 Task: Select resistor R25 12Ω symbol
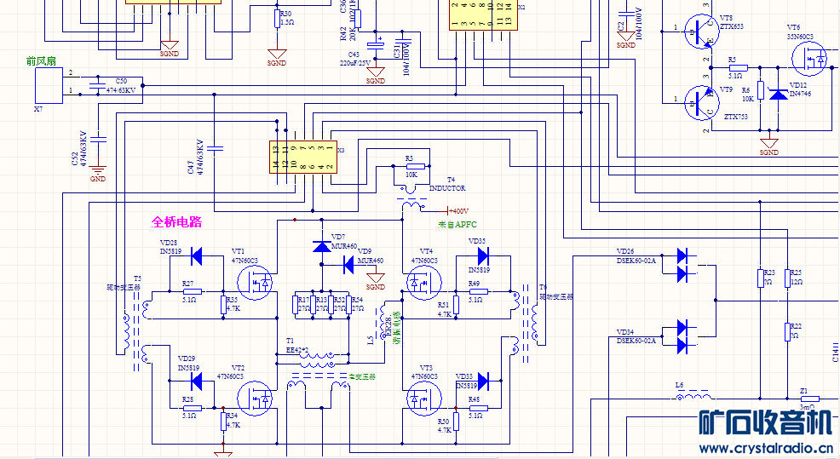787,278
